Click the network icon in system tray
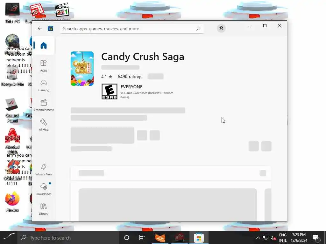 click(266, 238)
